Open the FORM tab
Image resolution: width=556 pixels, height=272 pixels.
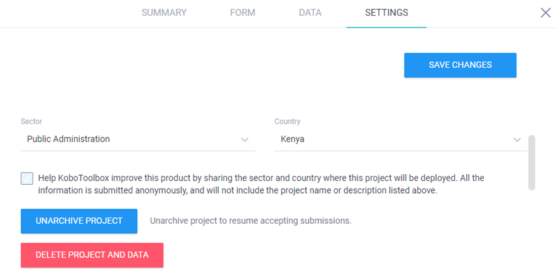click(x=242, y=13)
